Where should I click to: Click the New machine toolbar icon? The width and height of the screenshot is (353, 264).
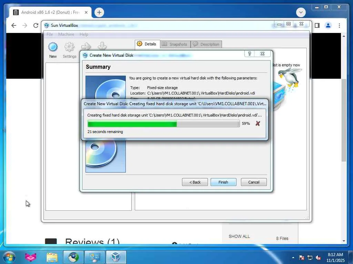pyautogui.click(x=53, y=50)
